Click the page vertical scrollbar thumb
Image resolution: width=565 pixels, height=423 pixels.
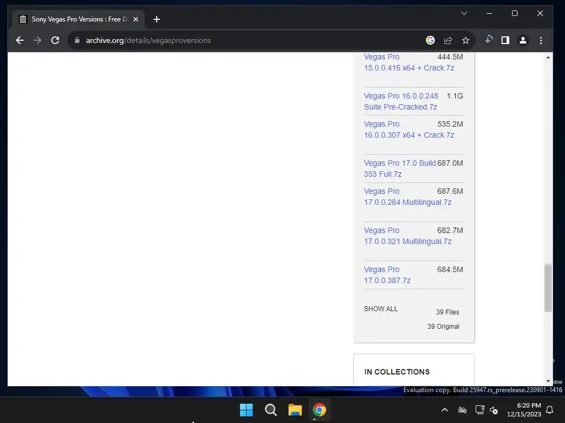548,288
